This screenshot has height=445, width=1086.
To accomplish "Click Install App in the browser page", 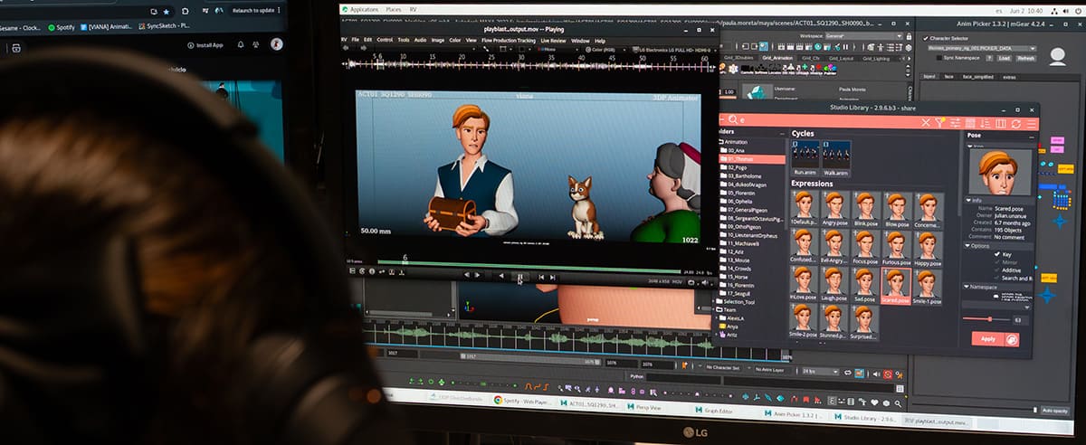I will (205, 44).
